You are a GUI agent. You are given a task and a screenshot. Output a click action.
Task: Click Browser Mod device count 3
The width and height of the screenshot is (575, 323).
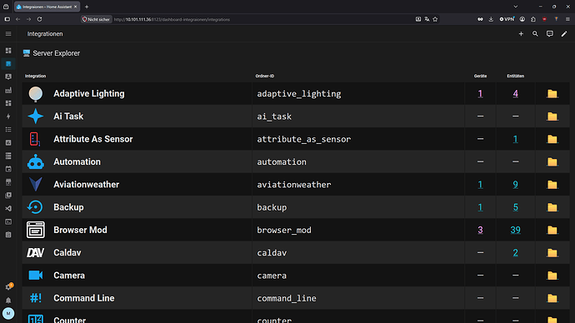(480, 230)
